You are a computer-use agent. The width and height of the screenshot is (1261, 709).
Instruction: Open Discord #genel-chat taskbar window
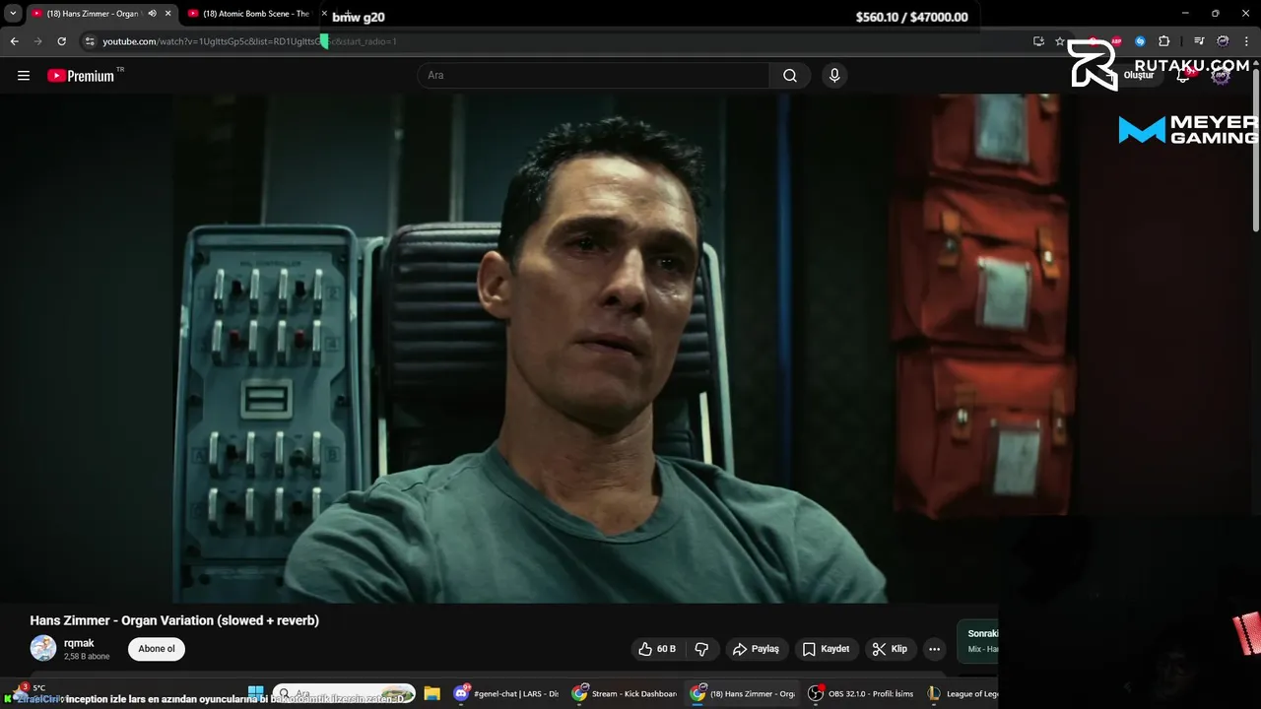505,693
